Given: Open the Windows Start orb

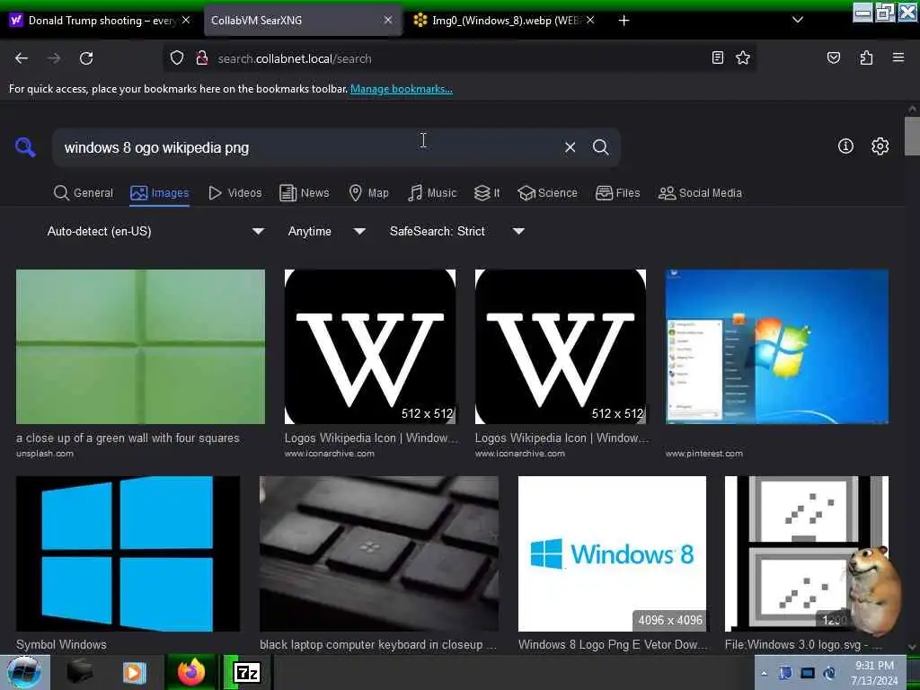Looking at the screenshot, I should click(x=24, y=672).
